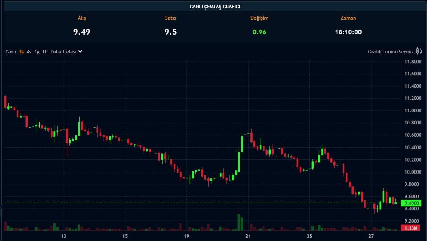
Task: Click the green Değişim value 0.96
Action: coord(259,32)
